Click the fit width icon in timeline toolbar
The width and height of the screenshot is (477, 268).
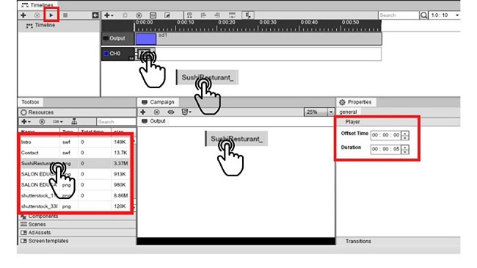(232, 15)
